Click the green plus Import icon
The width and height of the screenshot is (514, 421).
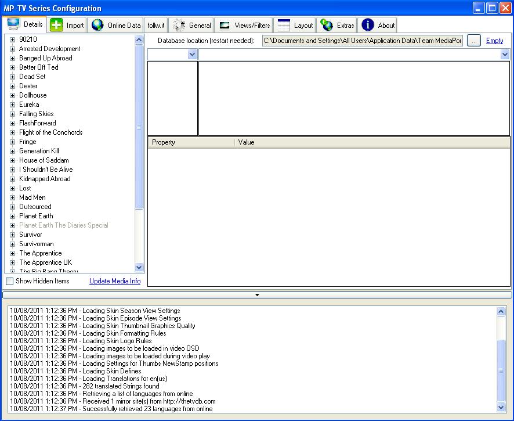[x=56, y=25]
